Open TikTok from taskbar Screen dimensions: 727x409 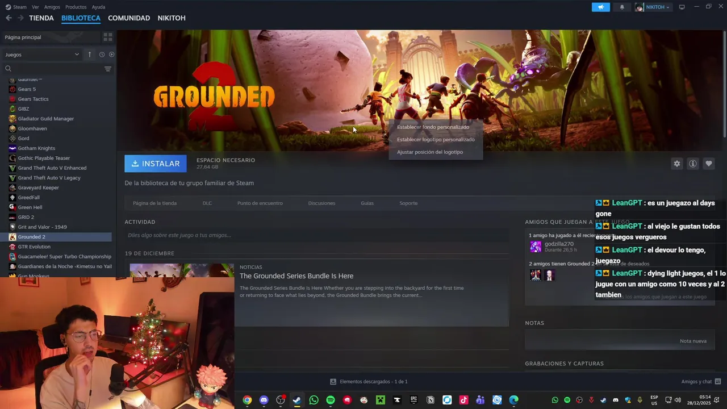pos(464,400)
